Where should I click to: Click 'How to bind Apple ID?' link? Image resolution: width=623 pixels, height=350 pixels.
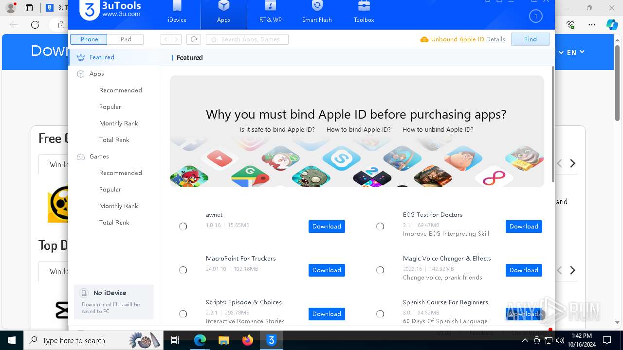point(358,130)
